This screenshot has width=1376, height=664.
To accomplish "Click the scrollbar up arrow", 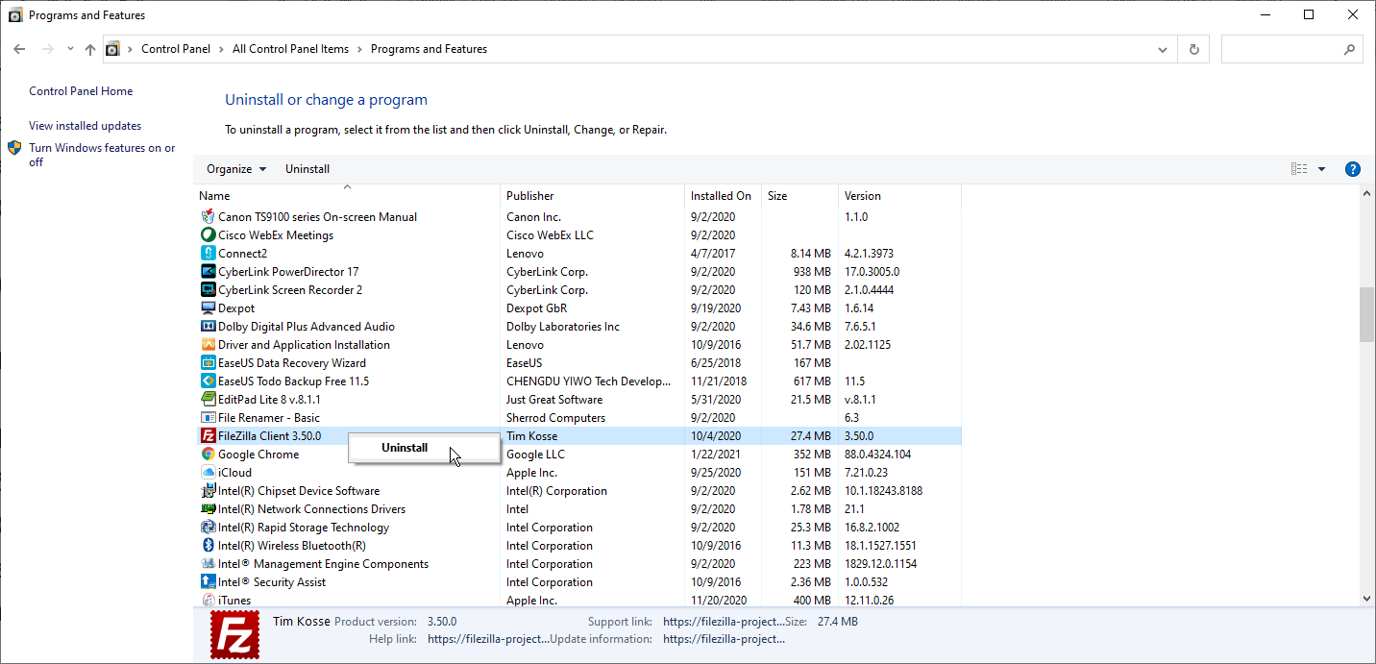I will [x=1366, y=194].
